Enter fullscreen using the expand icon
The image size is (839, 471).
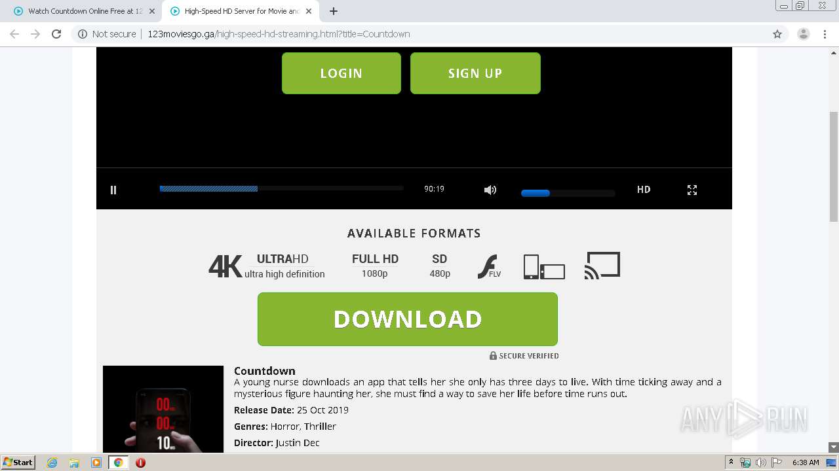692,190
